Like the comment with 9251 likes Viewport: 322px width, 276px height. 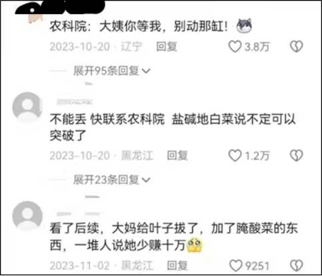[x=235, y=265]
